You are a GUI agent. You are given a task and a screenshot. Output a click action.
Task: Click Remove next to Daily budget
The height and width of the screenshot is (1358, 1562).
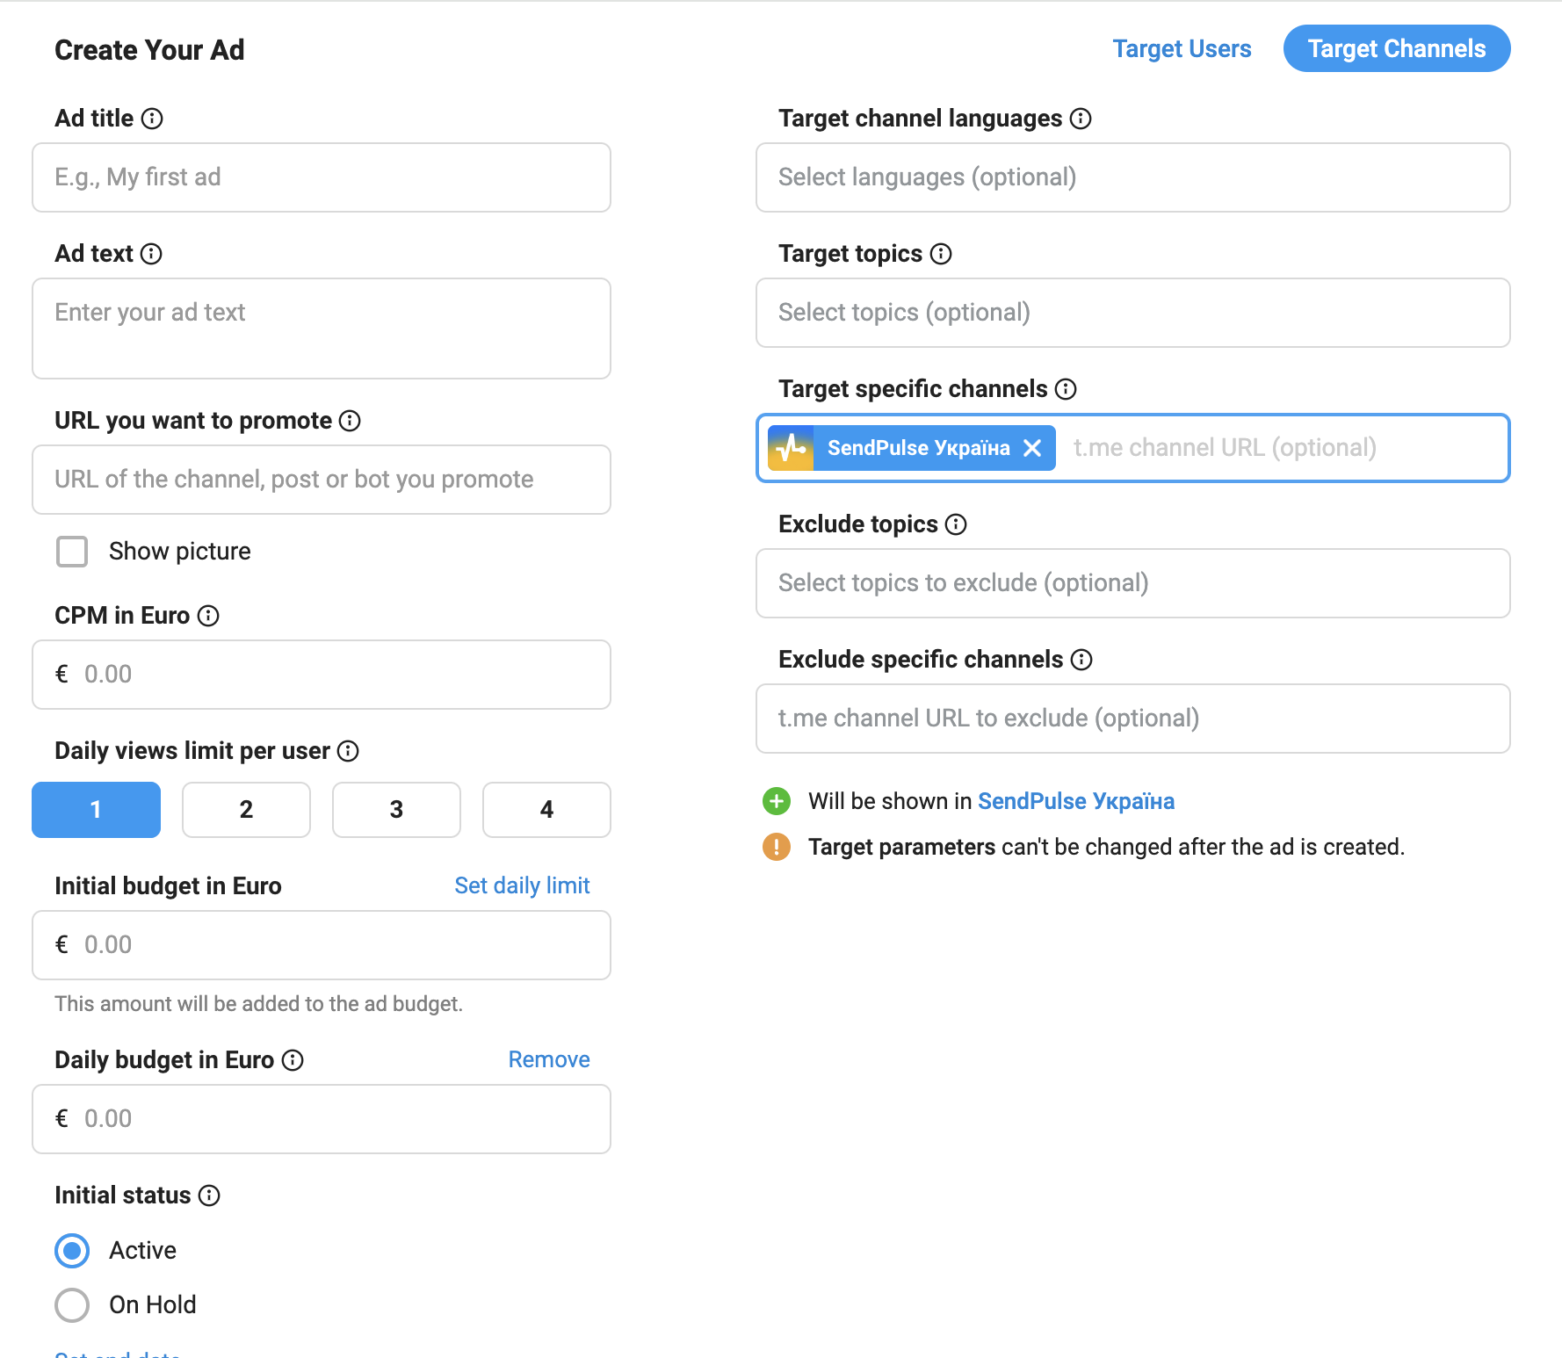549,1059
